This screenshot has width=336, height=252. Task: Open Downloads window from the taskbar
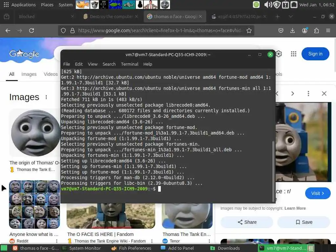click(x=225, y=248)
